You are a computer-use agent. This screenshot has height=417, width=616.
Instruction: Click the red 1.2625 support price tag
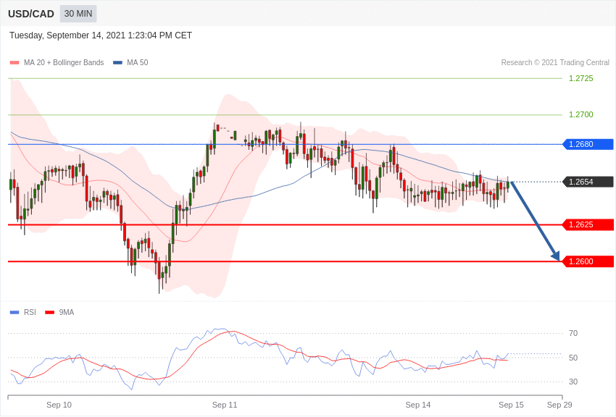pos(588,224)
